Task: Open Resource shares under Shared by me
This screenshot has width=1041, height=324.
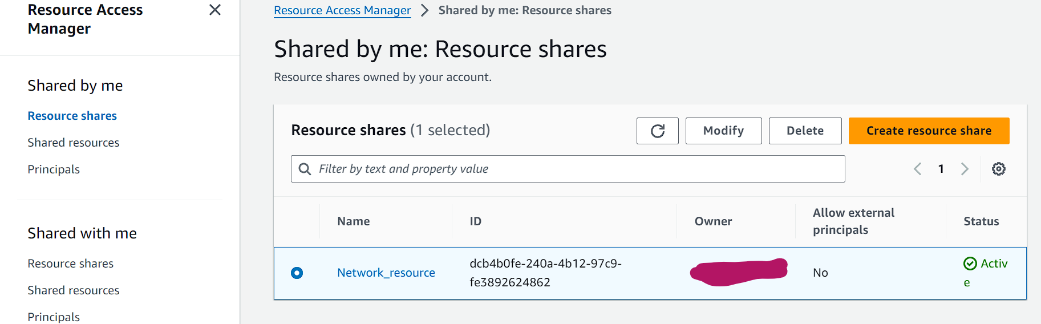Action: pyautogui.click(x=72, y=116)
